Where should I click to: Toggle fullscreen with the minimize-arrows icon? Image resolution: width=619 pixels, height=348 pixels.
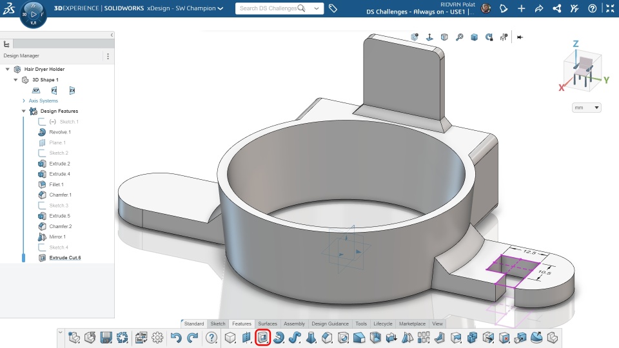click(x=610, y=8)
